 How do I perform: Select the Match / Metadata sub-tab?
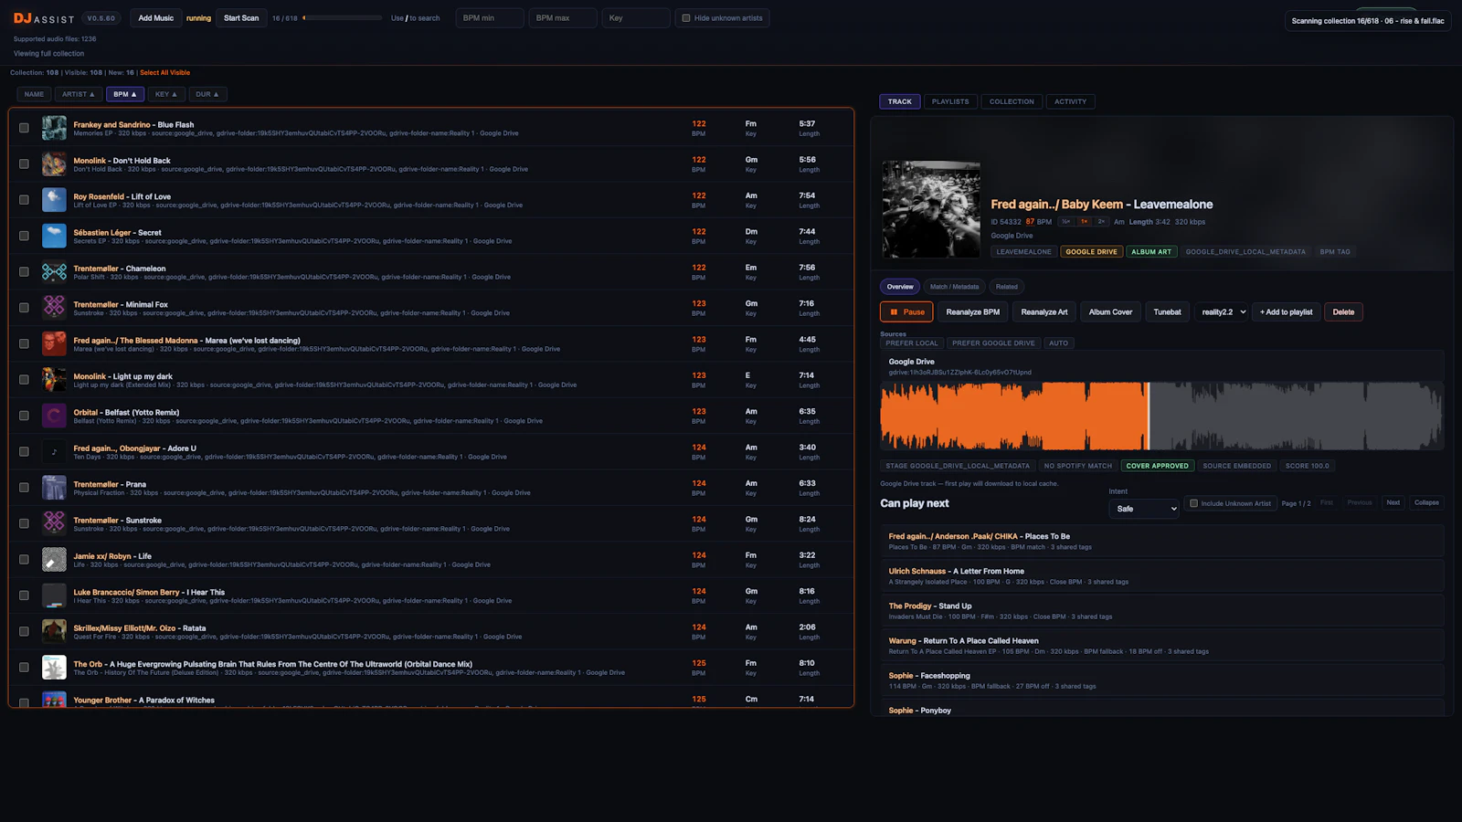[x=954, y=287]
